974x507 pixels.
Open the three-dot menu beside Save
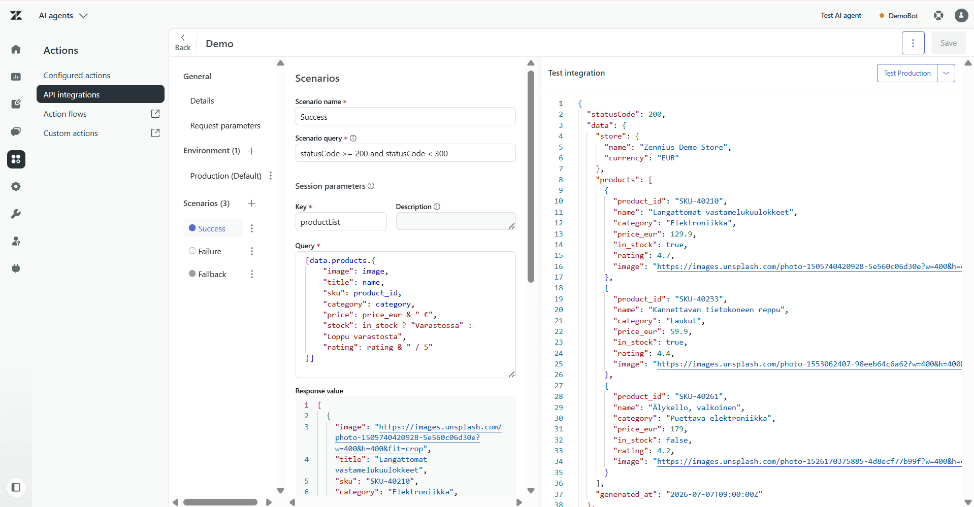[913, 43]
